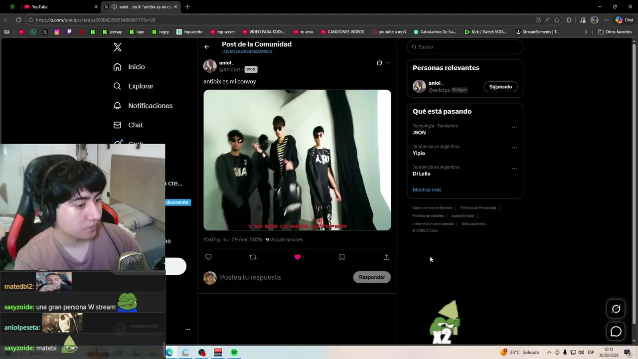Open the Yipio trending topic
The height and width of the screenshot is (359, 638).
pos(419,153)
